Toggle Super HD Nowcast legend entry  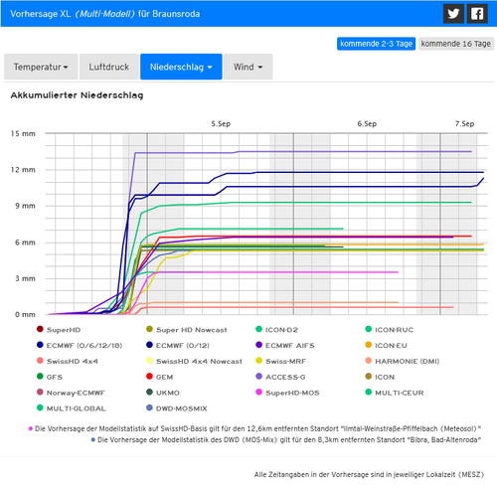click(187, 330)
